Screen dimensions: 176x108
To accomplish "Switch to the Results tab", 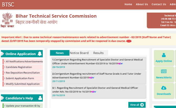I will coord(98,53).
